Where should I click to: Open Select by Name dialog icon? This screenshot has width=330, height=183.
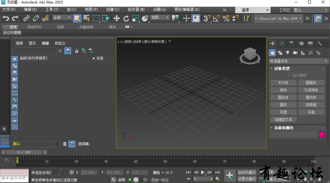coord(86,19)
